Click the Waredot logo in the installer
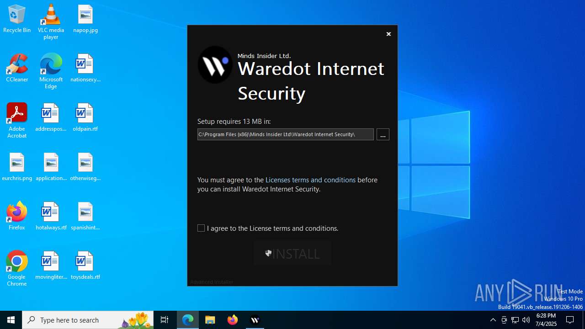Image resolution: width=585 pixels, height=329 pixels. coord(215,65)
